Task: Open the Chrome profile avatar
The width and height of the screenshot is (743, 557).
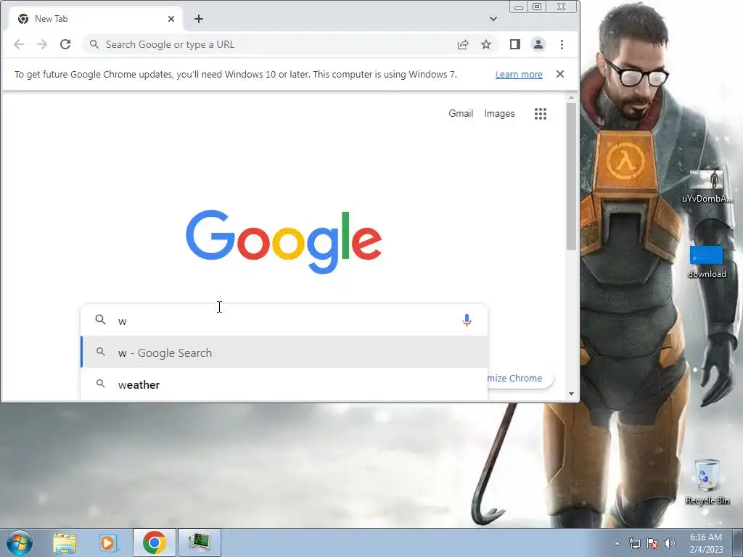Action: [x=538, y=44]
